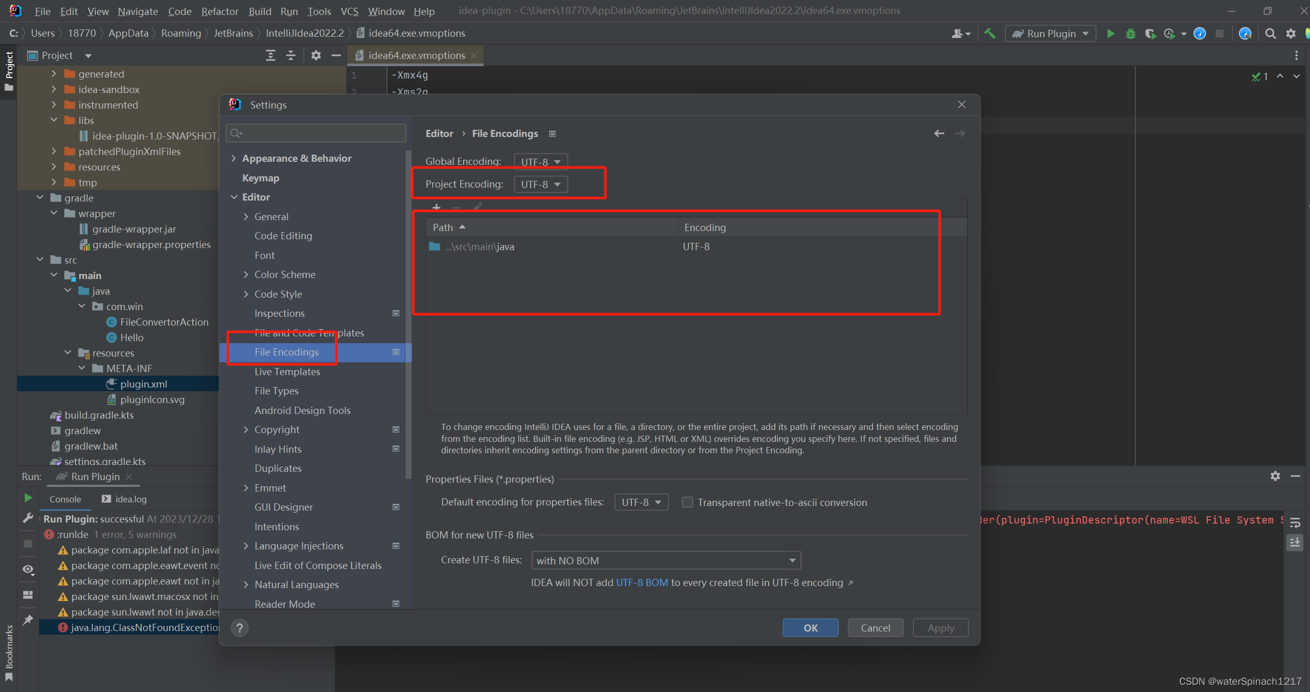The image size is (1310, 692).
Task: Open the Refactor menu
Action: coord(220,11)
